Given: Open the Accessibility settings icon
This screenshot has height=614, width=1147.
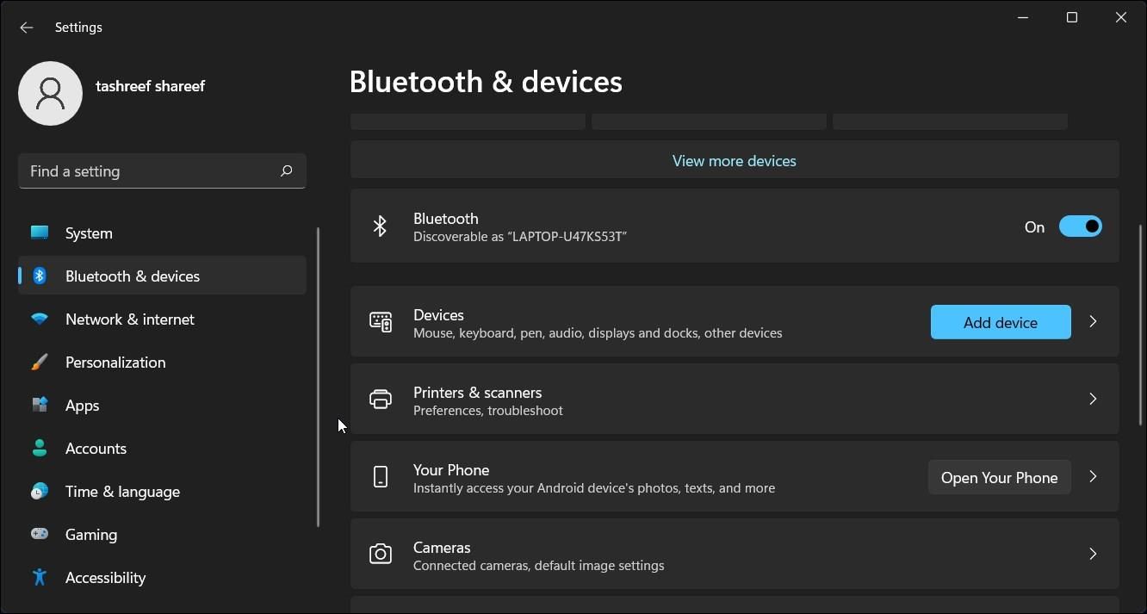Looking at the screenshot, I should [40, 577].
